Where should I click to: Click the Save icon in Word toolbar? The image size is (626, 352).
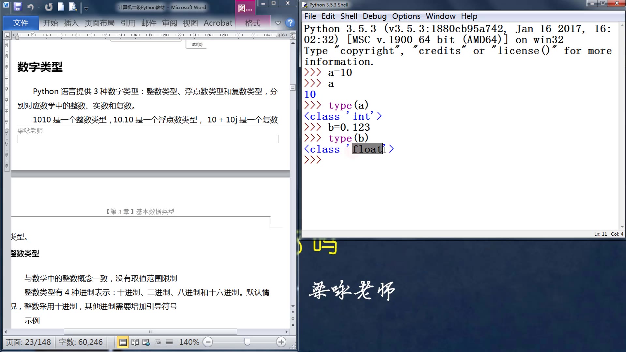tap(18, 7)
